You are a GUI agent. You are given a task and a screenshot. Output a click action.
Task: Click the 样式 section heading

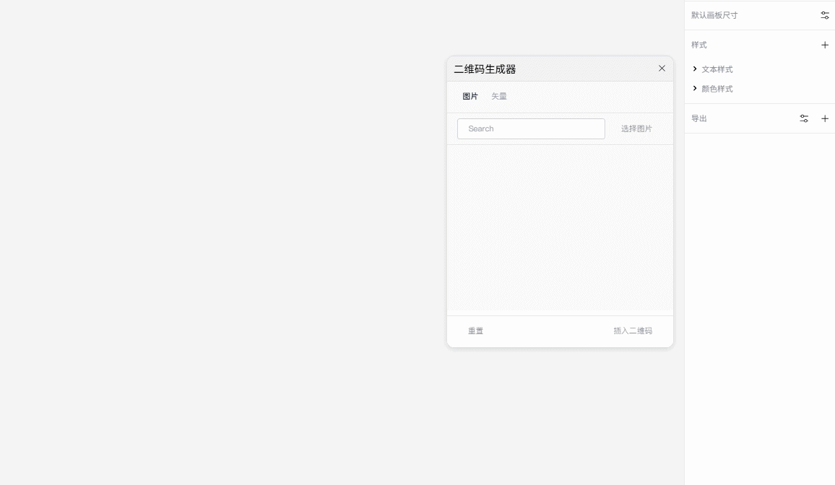699,45
